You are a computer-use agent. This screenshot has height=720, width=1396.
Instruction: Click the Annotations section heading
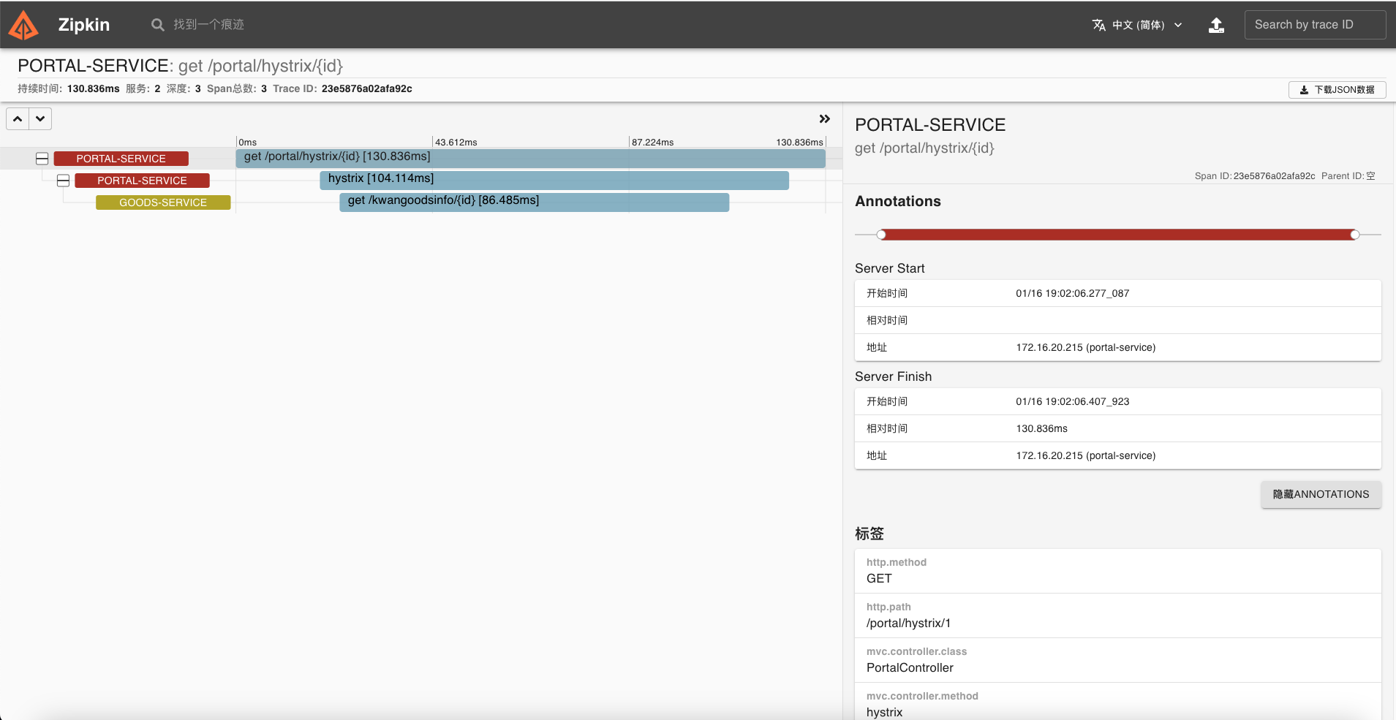click(898, 201)
